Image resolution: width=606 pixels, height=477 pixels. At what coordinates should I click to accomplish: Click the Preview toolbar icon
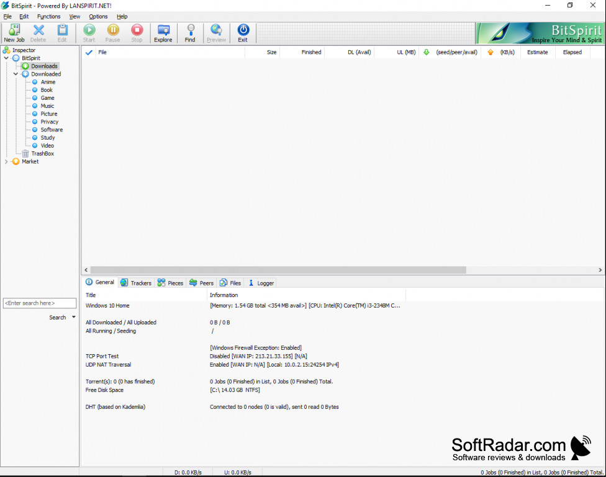click(216, 30)
